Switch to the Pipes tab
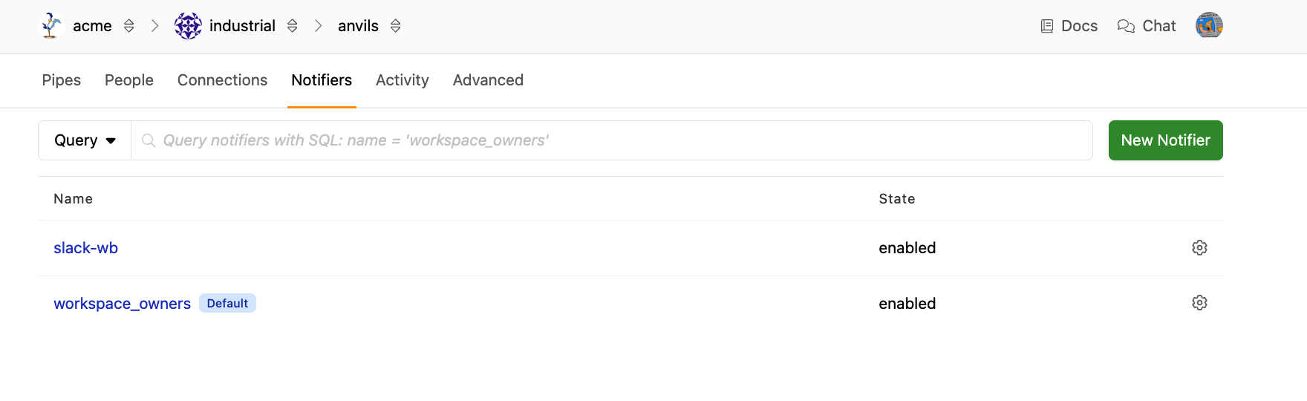 click(62, 80)
